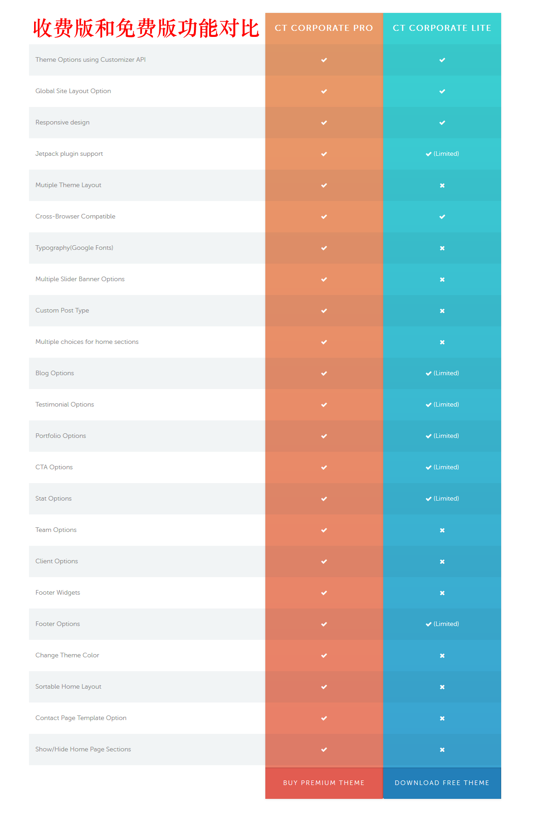Click Pro checkmark for Responsive design

(x=324, y=123)
